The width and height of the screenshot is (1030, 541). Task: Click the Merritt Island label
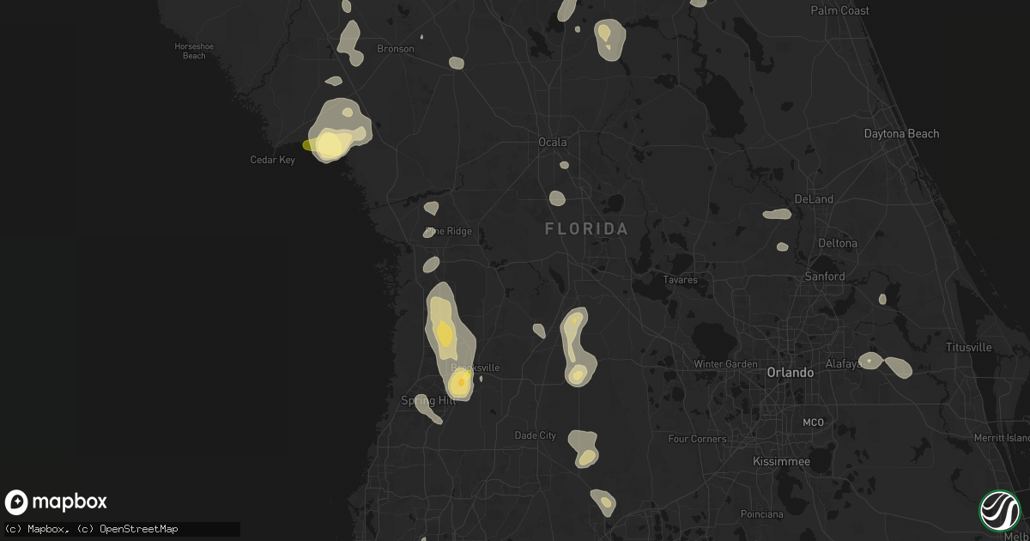click(x=1002, y=438)
